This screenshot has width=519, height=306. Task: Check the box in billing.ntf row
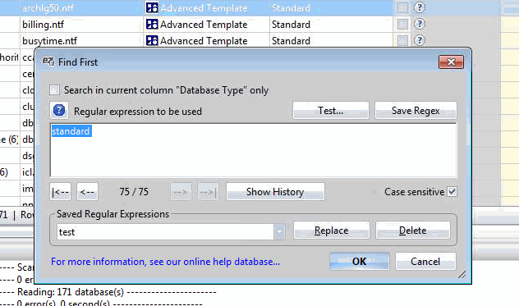coord(402,24)
